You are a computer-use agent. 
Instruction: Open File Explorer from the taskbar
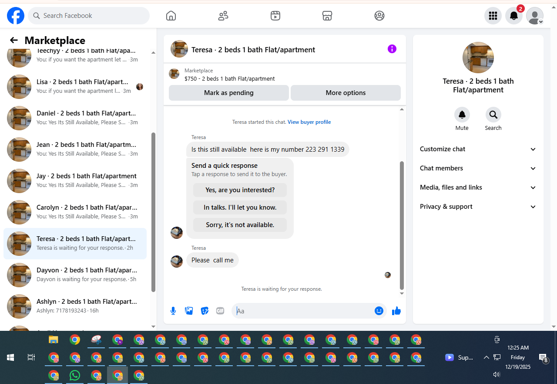click(x=54, y=340)
